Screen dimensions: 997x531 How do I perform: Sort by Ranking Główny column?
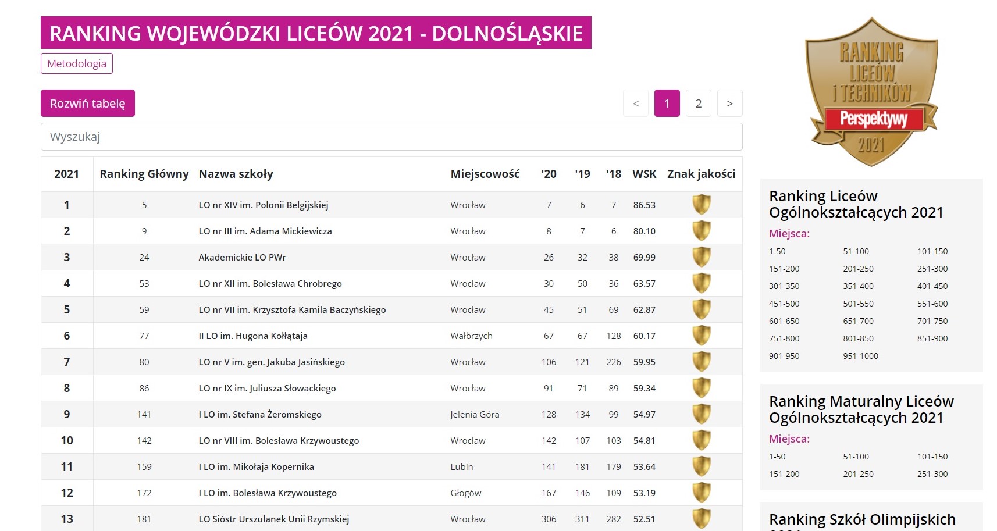[144, 173]
